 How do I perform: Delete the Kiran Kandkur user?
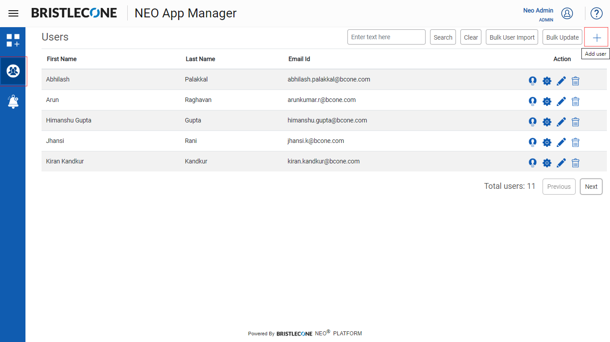coord(576,163)
